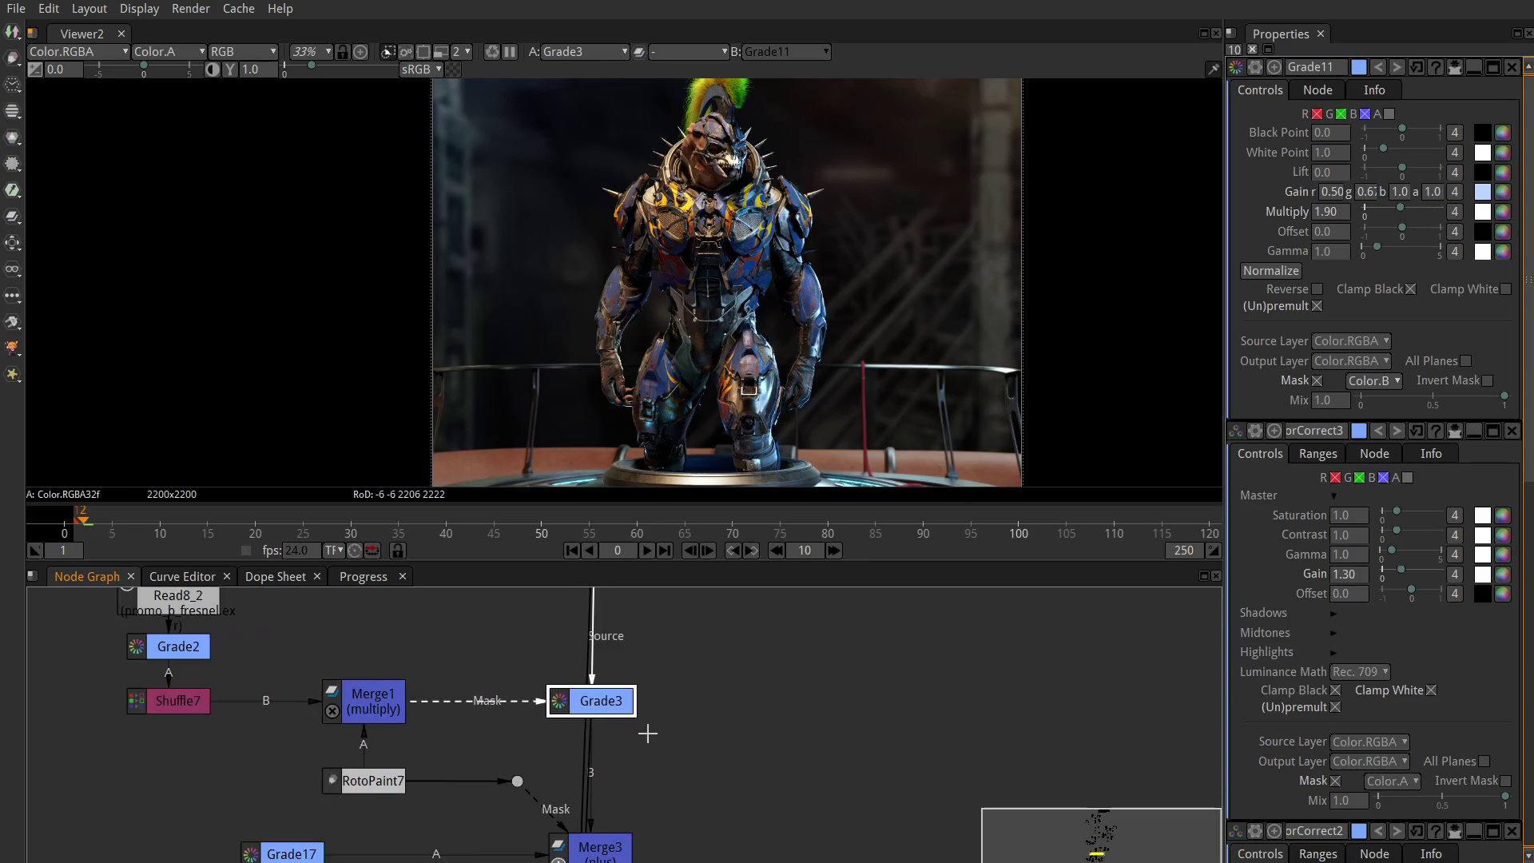Open the Color.A alpha channel dropdown
This screenshot has width=1534, height=863.
pyautogui.click(x=169, y=52)
